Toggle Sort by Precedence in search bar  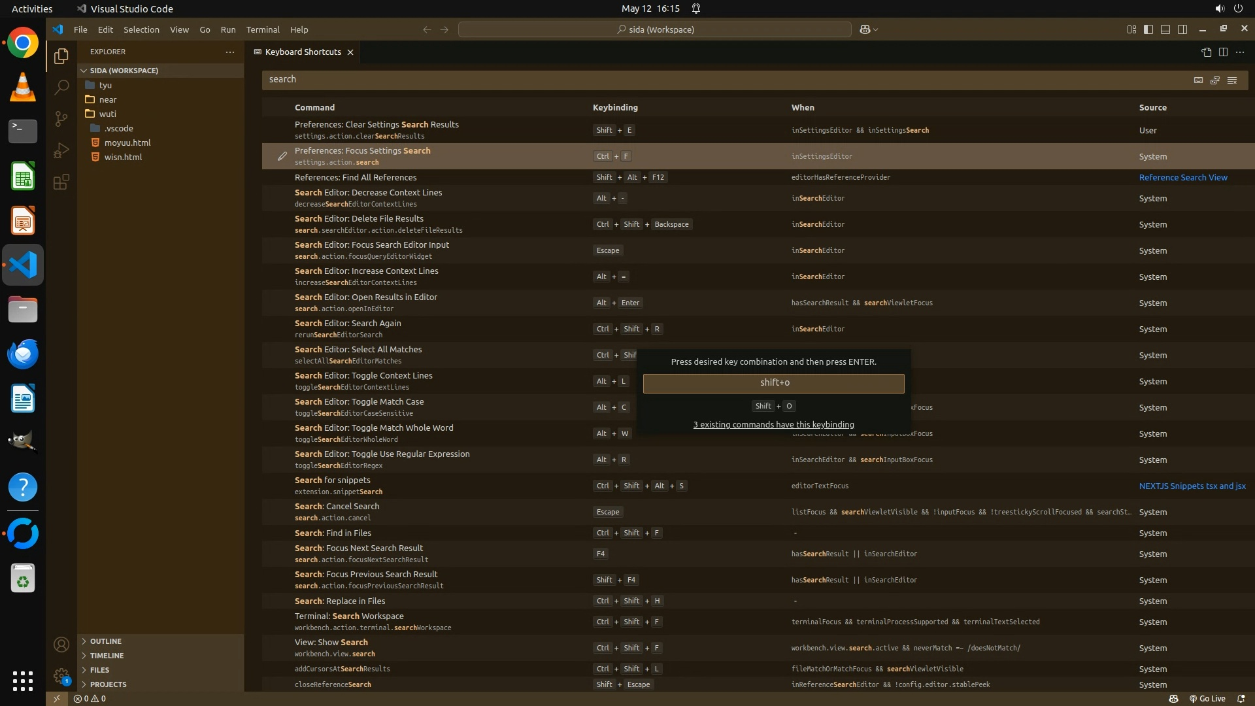pos(1215,80)
